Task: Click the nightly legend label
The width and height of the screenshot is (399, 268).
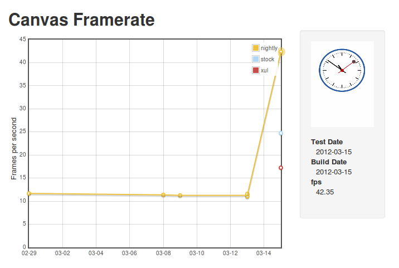Action: [269, 48]
